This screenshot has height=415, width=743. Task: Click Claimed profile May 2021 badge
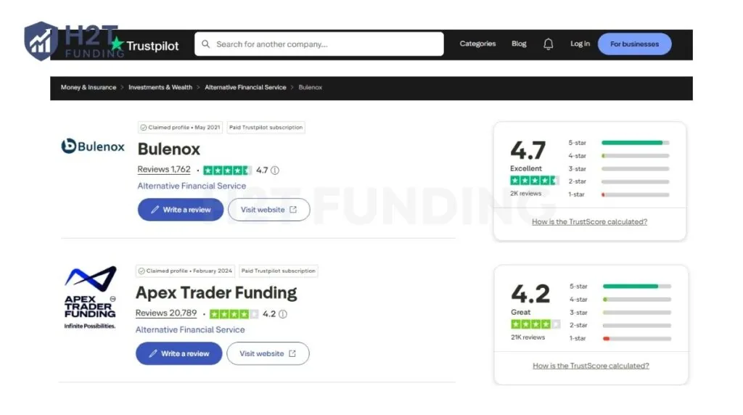tap(180, 128)
